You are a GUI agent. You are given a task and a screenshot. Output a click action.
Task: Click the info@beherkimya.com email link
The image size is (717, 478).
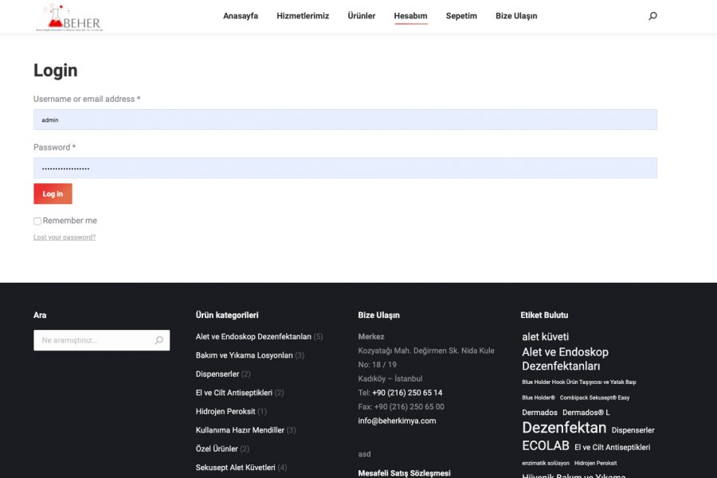[x=397, y=421]
